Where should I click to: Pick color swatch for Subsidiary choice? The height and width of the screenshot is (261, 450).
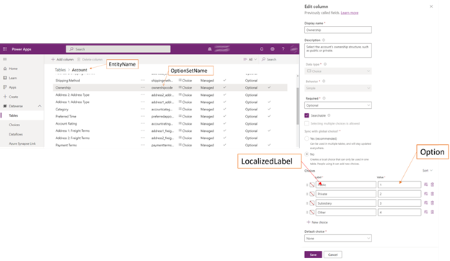click(x=312, y=203)
